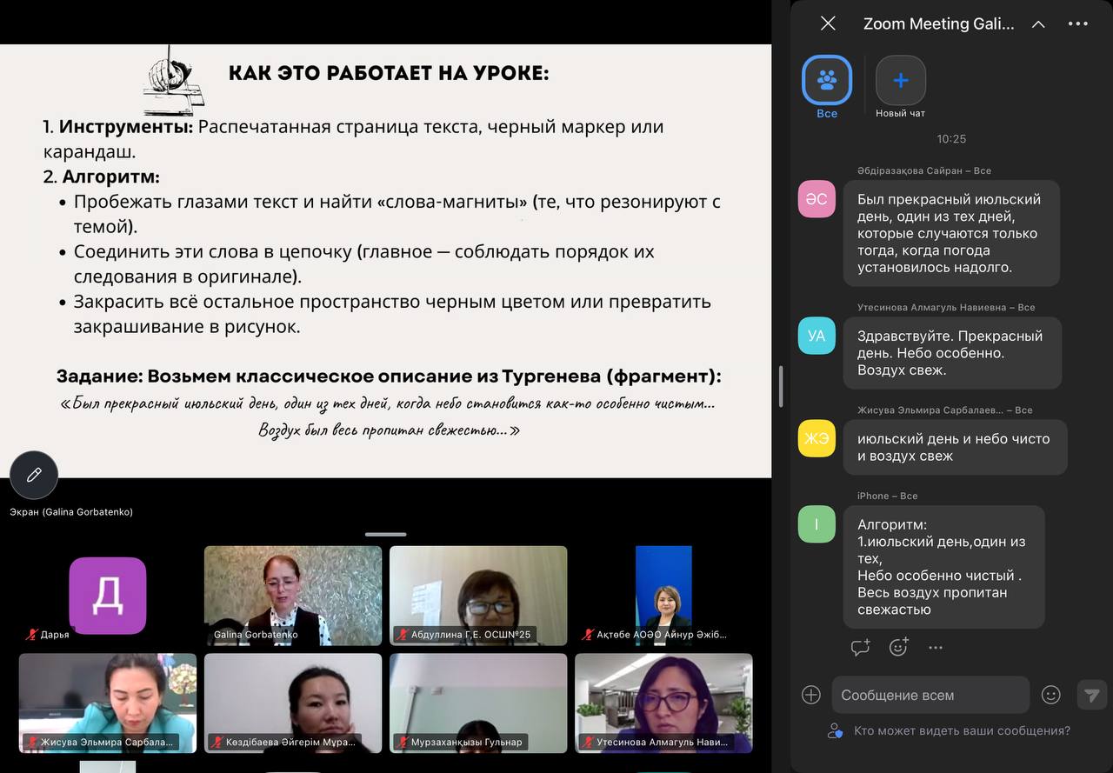Click 'Кто может видеть ваши сообщения?' link

click(x=961, y=731)
